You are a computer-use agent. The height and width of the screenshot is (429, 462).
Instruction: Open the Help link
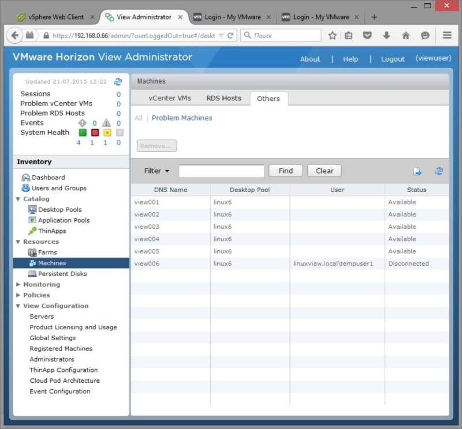pos(351,59)
